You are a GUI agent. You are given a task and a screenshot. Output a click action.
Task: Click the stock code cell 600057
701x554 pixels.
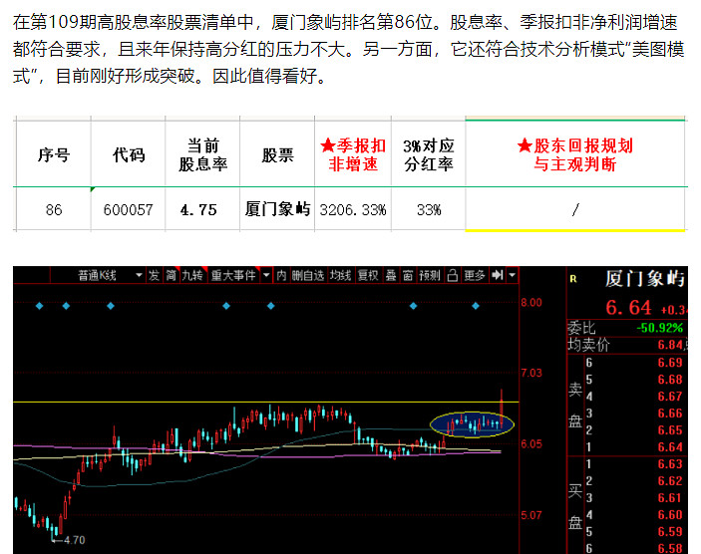pos(129,209)
